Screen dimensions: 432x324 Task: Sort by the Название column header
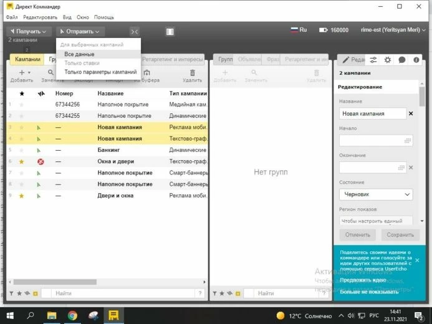tap(110, 93)
